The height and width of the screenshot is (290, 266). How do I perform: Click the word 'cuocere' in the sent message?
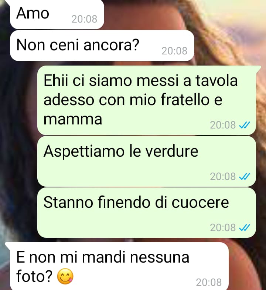(x=200, y=202)
